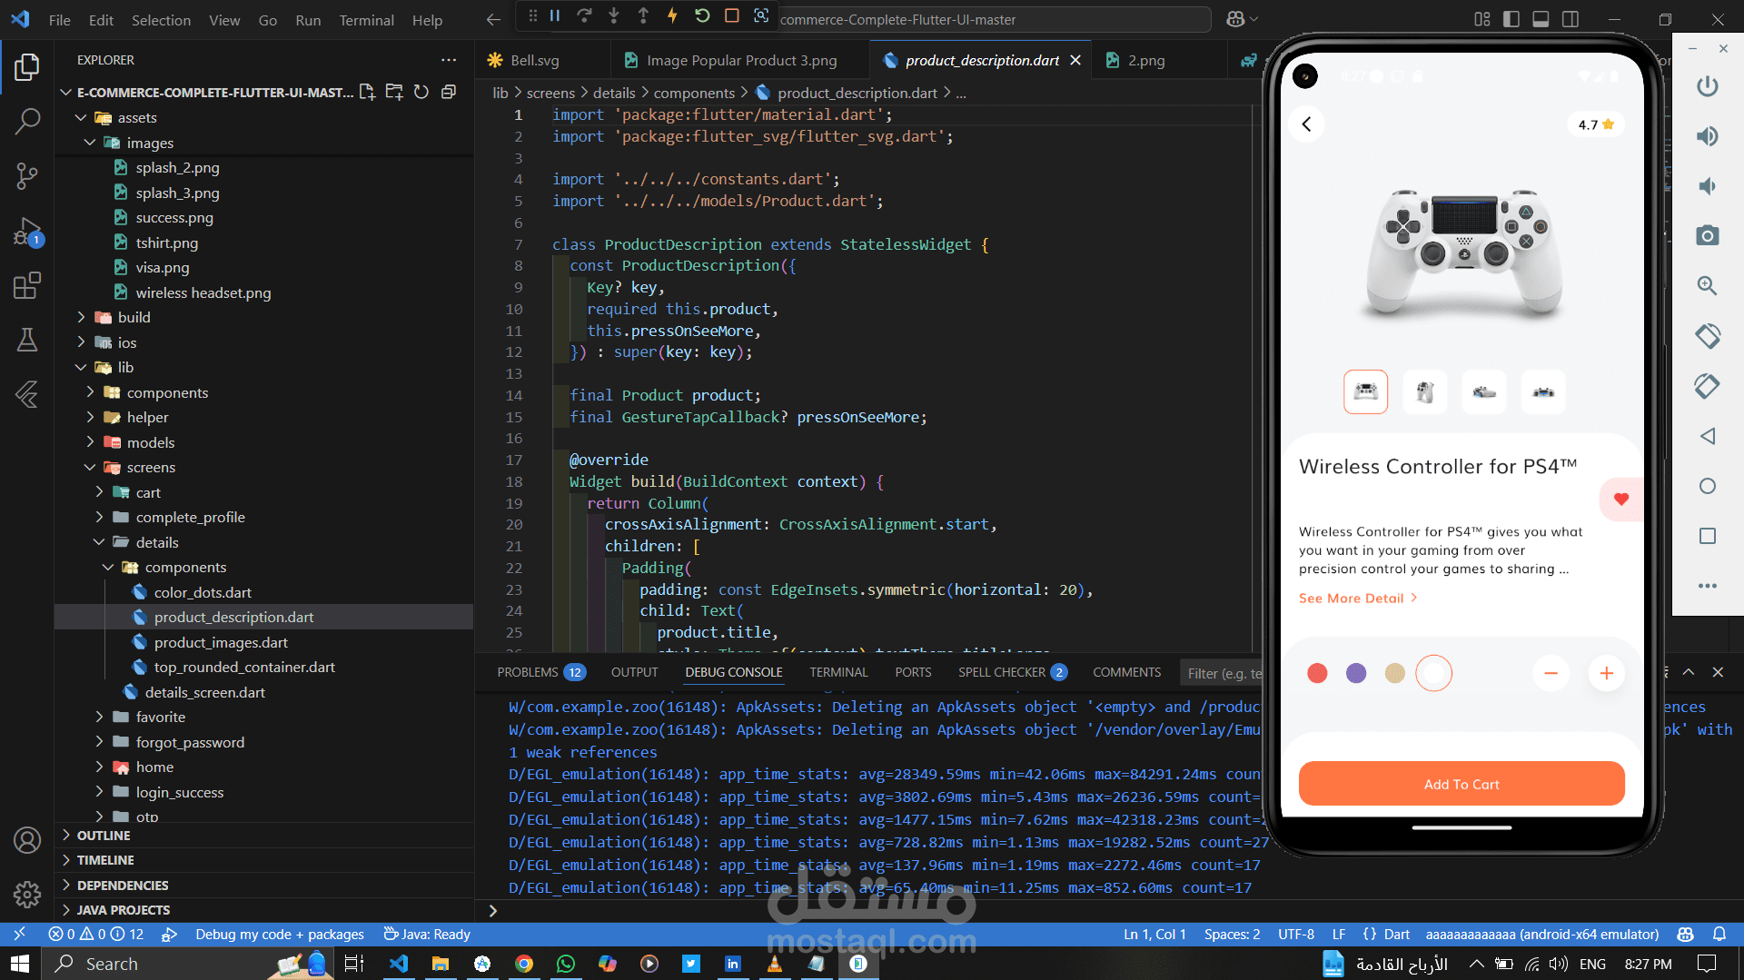Open the Manage gear menu
The image size is (1744, 980).
point(27,895)
